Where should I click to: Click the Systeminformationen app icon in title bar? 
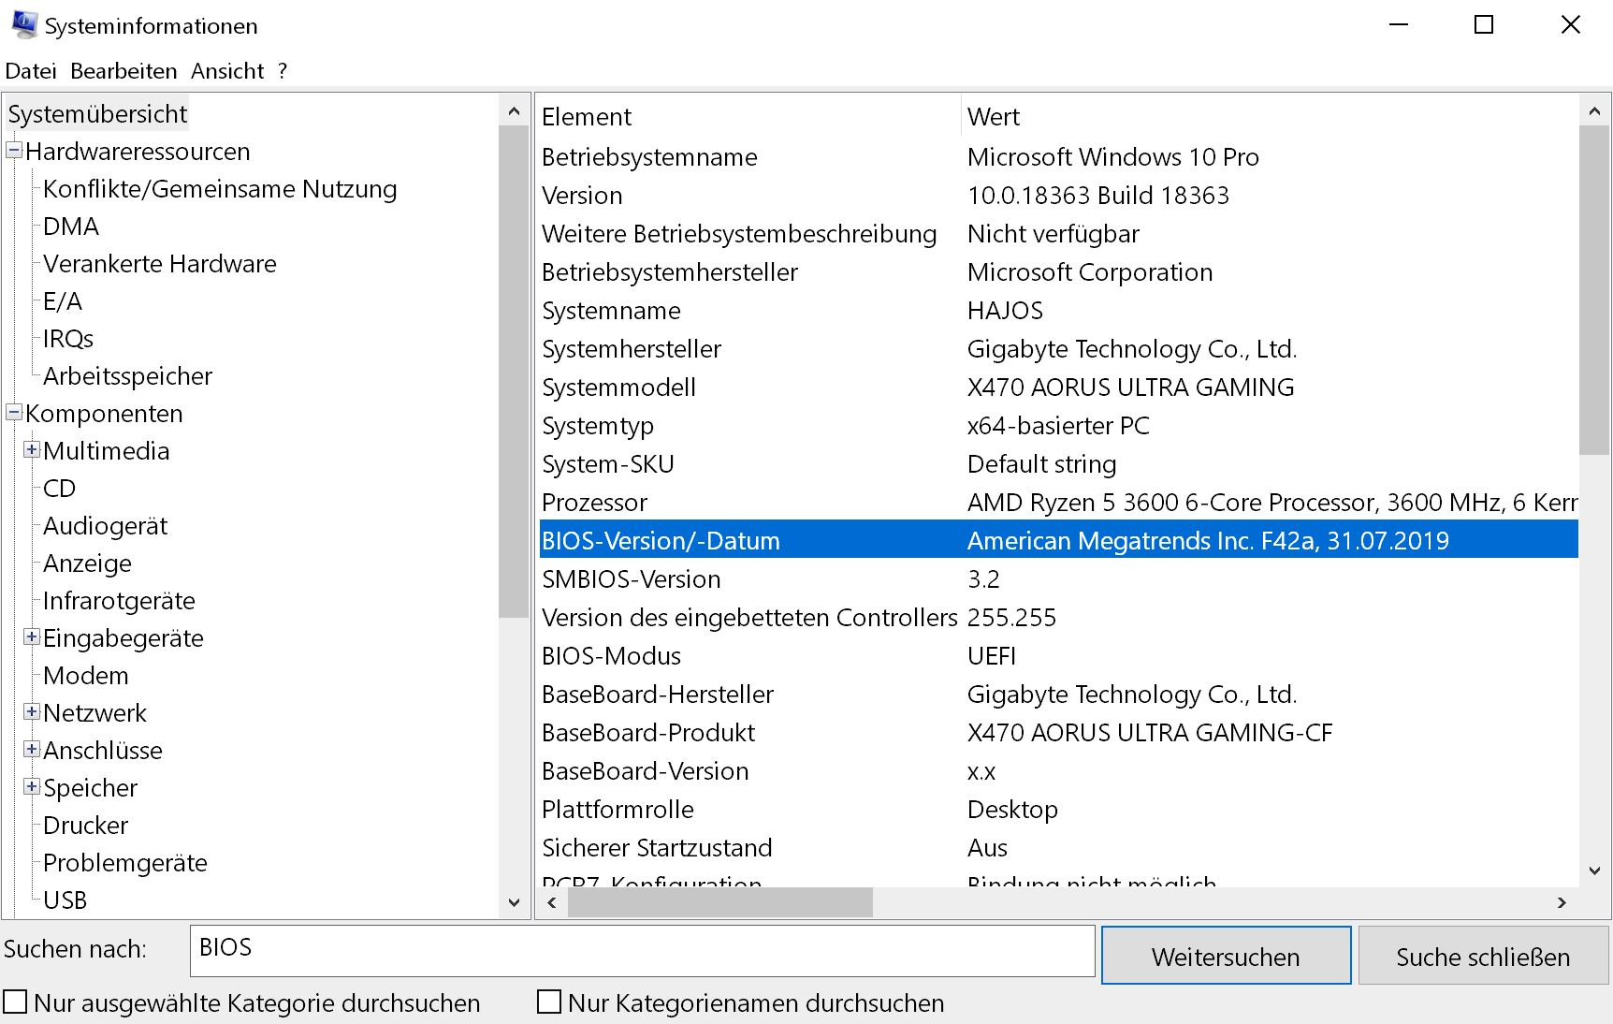(24, 24)
